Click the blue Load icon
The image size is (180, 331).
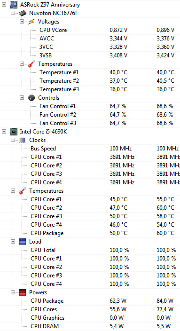click(23, 242)
